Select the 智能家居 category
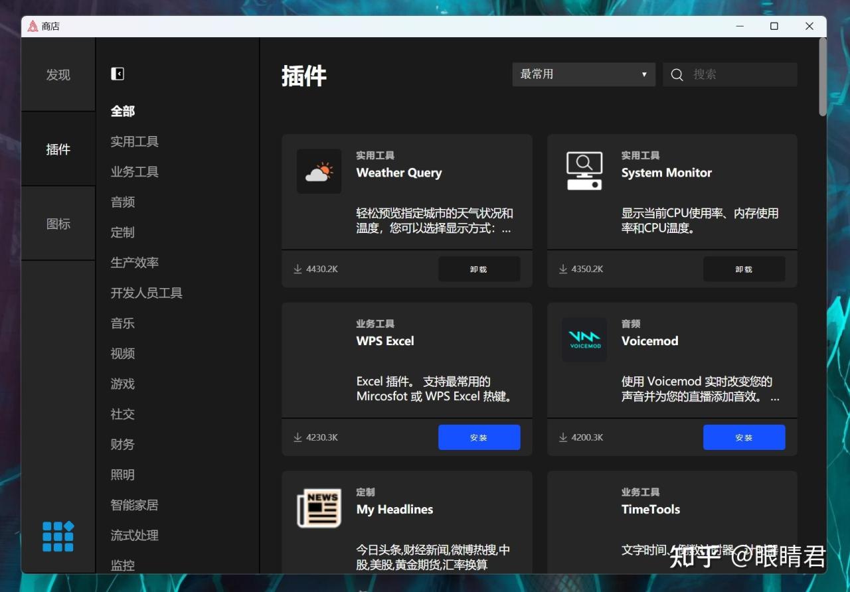 click(x=135, y=505)
